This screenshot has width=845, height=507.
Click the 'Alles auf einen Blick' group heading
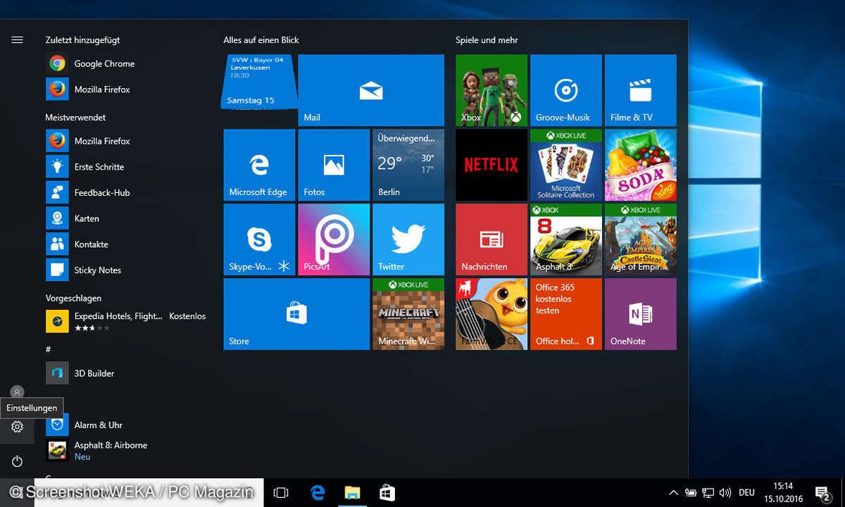[x=261, y=40]
